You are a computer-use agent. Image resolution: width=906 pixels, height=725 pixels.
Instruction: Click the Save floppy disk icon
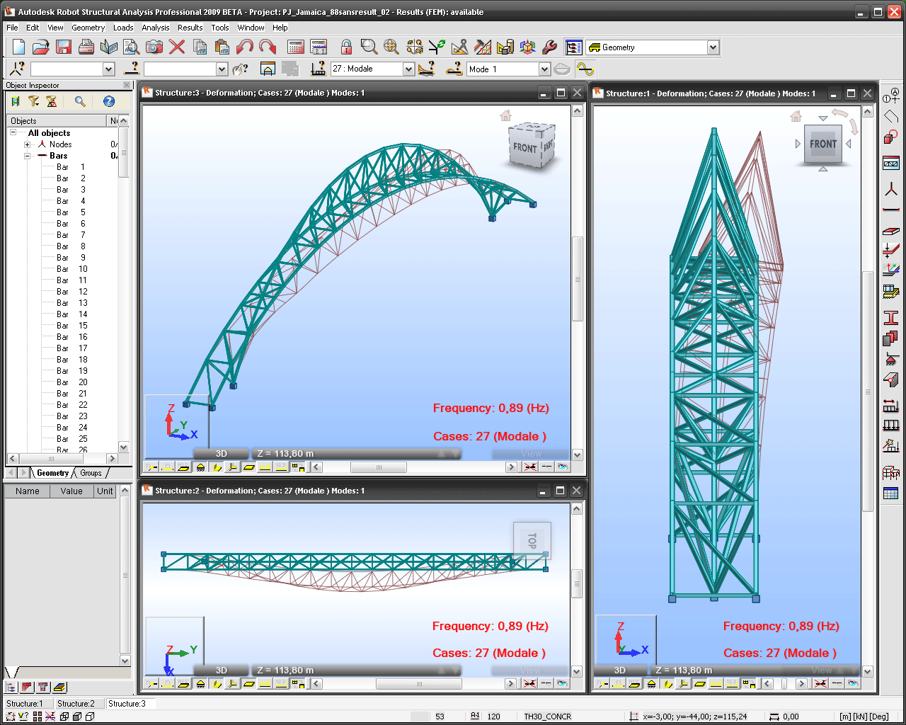[x=64, y=47]
